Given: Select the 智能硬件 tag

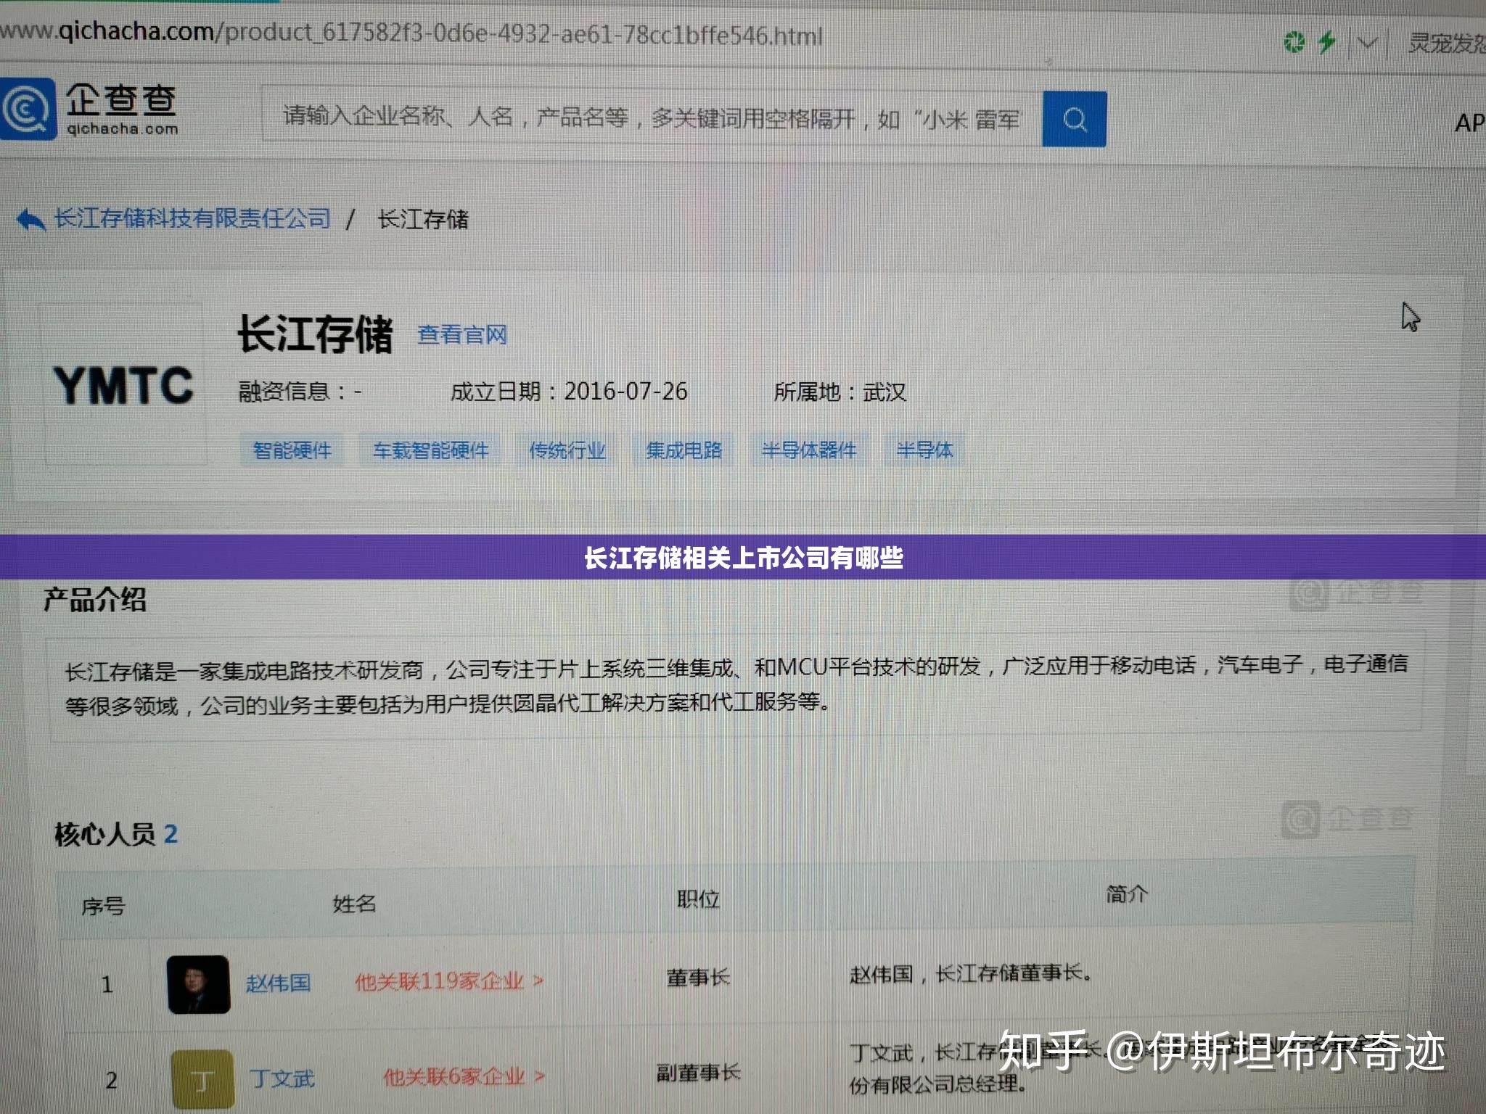Looking at the screenshot, I should tap(292, 450).
